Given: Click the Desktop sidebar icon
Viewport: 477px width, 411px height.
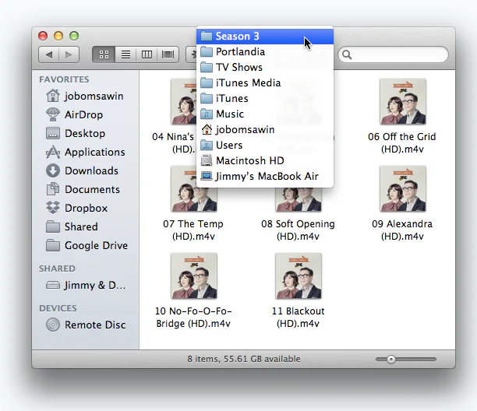Looking at the screenshot, I should pyautogui.click(x=53, y=133).
